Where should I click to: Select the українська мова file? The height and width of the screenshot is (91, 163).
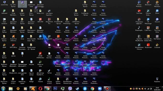click(x=31, y=4)
